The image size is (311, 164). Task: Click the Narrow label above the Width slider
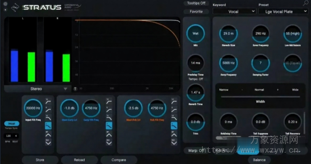[223, 90]
